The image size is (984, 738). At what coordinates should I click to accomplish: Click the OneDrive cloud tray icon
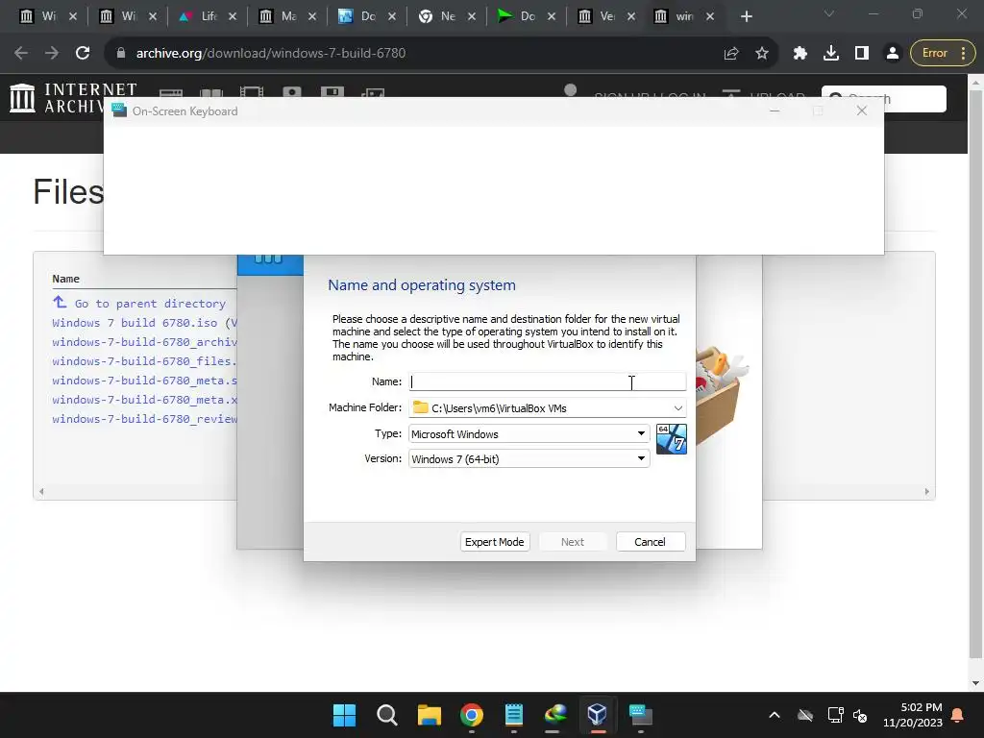805,715
